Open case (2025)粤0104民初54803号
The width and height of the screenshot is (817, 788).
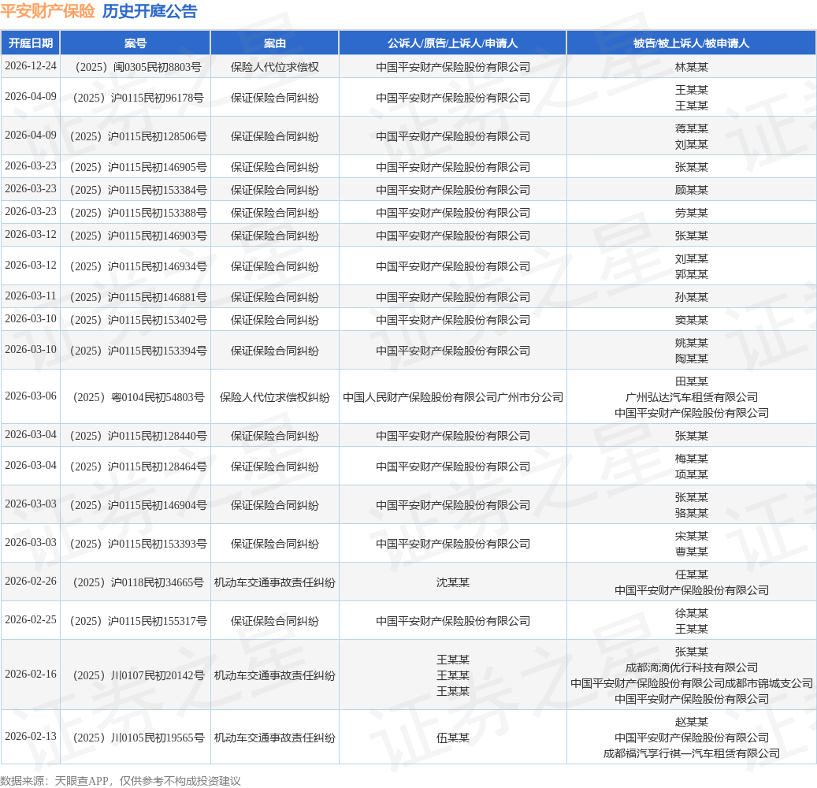point(136,397)
